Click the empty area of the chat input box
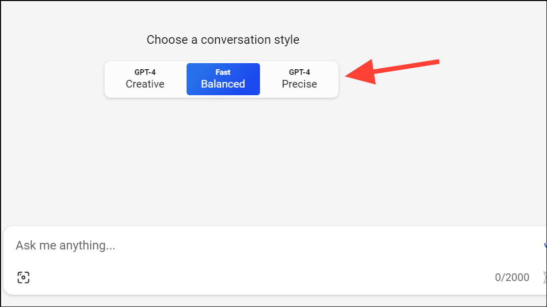 306,260
